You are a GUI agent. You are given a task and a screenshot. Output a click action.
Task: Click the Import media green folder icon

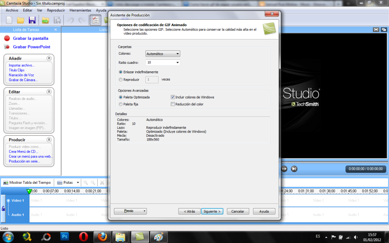46,20
